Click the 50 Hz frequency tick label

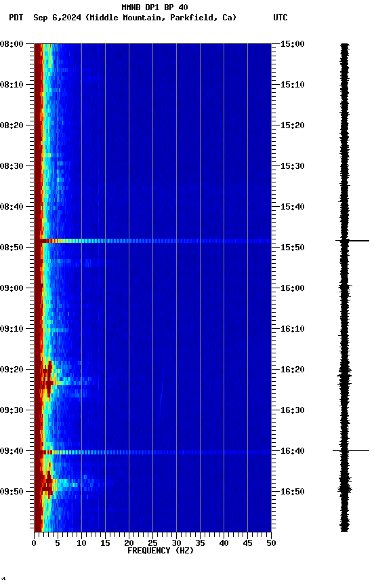pyautogui.click(x=271, y=543)
